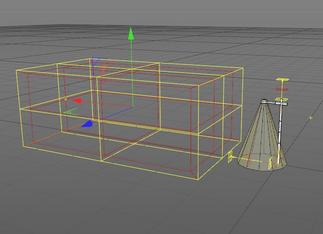Click the horizontal arm joining cone and pole
Image resolution: width=323 pixels, height=234 pixels.
click(275, 104)
